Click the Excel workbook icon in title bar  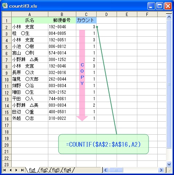[x=5, y=6]
